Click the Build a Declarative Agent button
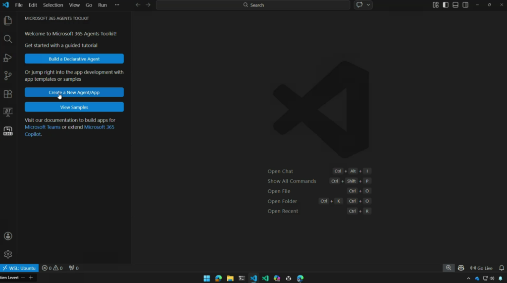This screenshot has width=507, height=283. (74, 59)
